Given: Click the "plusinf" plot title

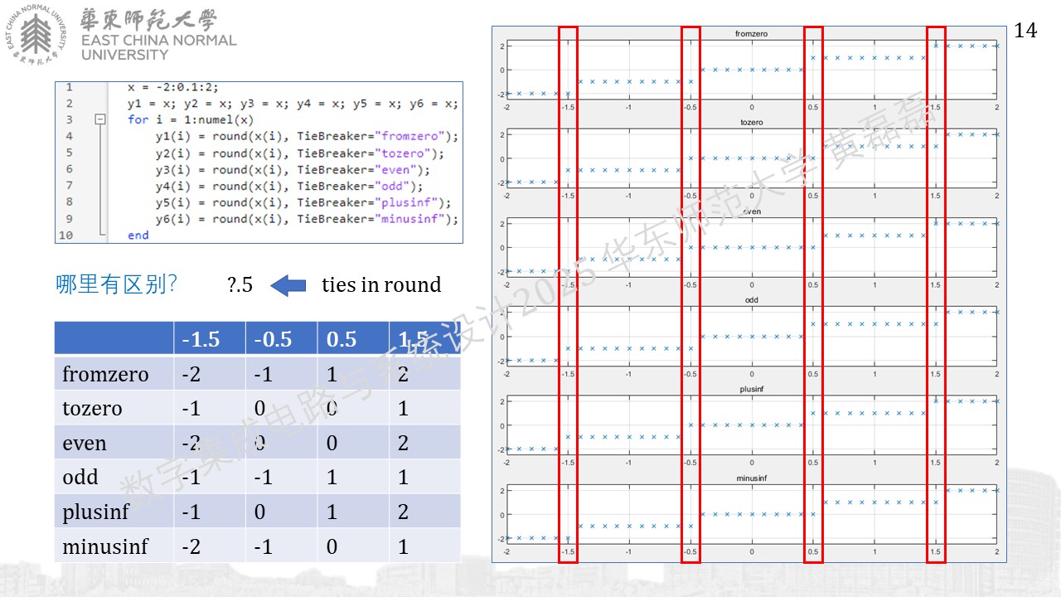Looking at the screenshot, I should coord(752,389).
